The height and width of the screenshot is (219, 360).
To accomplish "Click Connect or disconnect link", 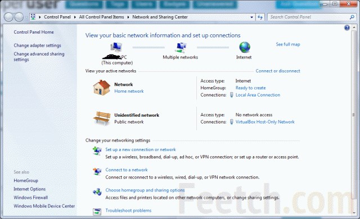I will coord(278,71).
